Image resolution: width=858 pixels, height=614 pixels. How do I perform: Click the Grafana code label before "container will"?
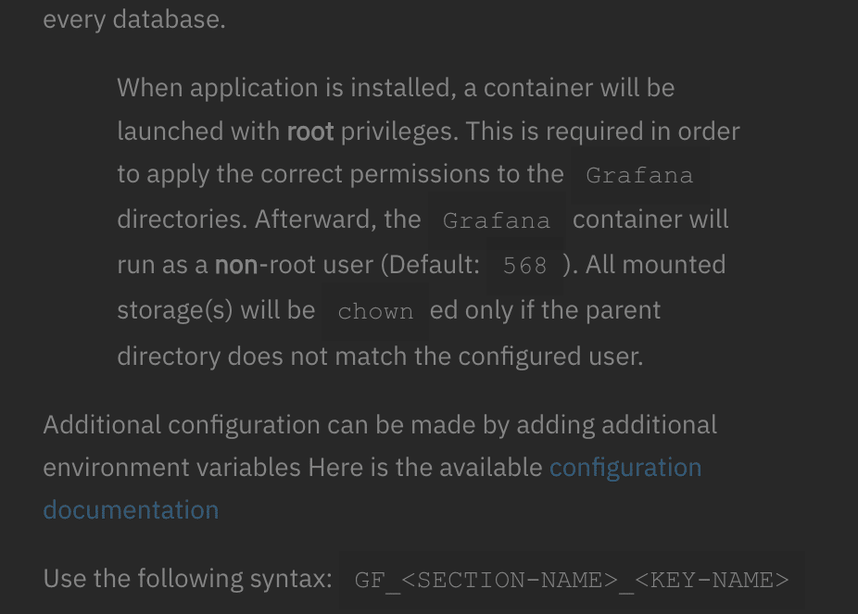[x=497, y=221]
